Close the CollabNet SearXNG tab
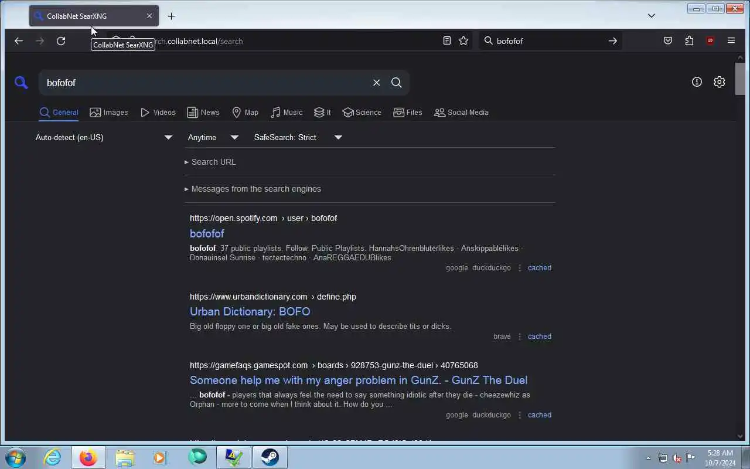 click(149, 16)
